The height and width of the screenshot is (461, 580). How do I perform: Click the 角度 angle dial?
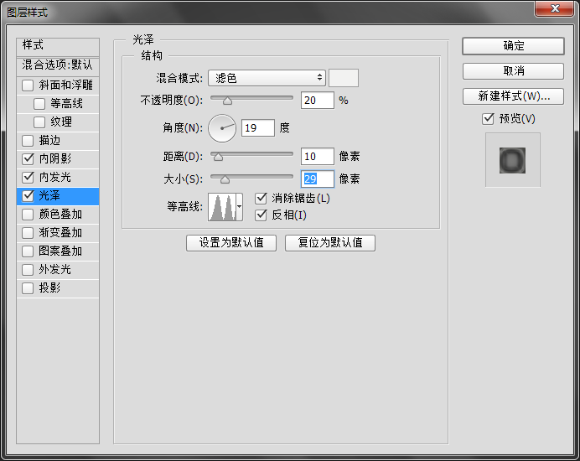coord(222,128)
